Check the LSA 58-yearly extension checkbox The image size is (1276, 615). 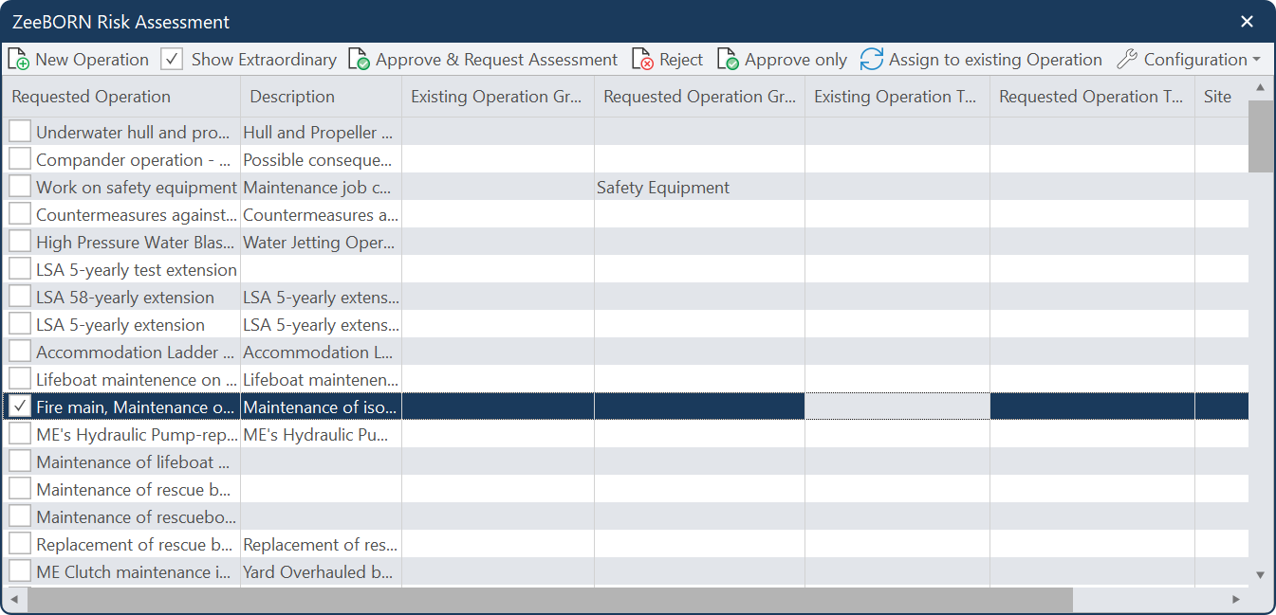pos(20,297)
